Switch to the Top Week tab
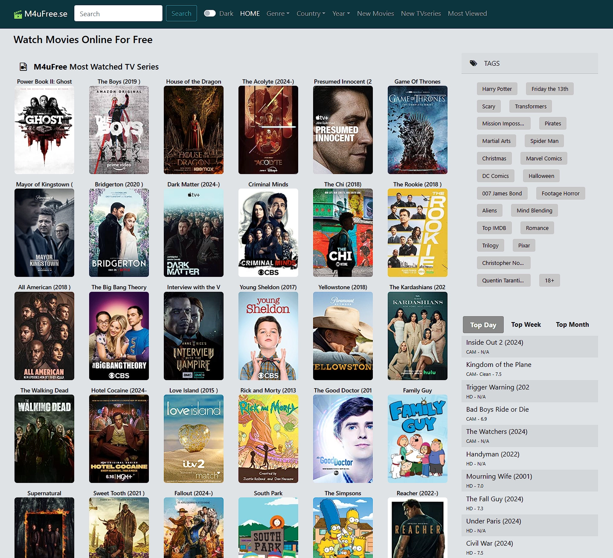 (526, 325)
